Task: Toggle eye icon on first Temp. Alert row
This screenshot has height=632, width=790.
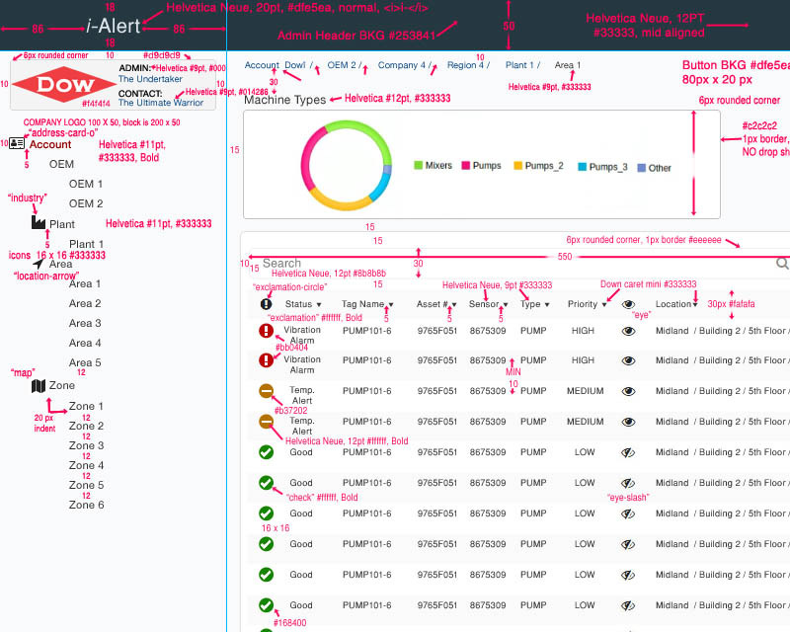Action: (628, 392)
